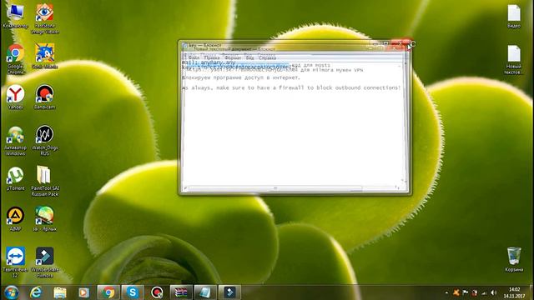This screenshot has width=534, height=300.
Task: Select the Sonic Mania desktop icon
Action: pos(44,56)
